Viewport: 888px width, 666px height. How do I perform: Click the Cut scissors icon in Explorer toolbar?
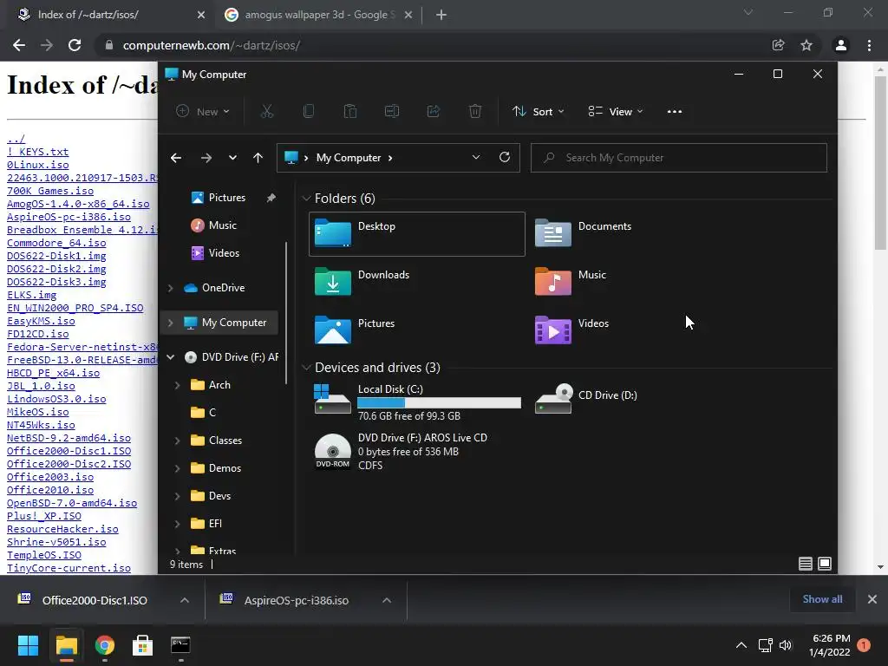(267, 112)
